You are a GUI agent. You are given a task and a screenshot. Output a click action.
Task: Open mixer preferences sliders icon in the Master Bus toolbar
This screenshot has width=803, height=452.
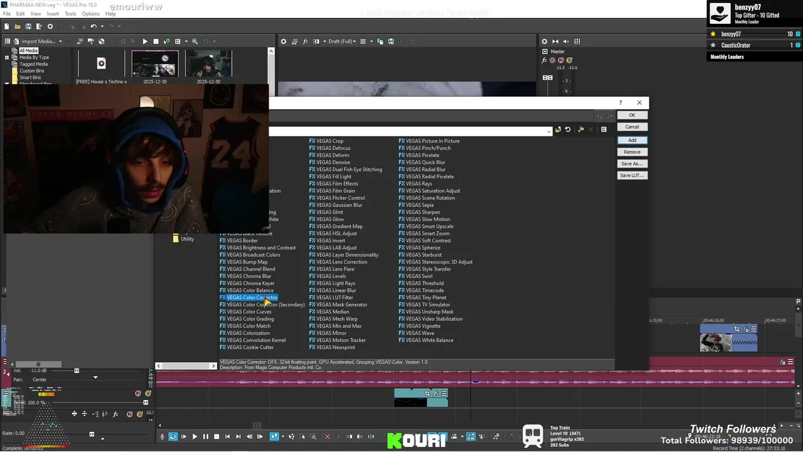[x=577, y=41]
